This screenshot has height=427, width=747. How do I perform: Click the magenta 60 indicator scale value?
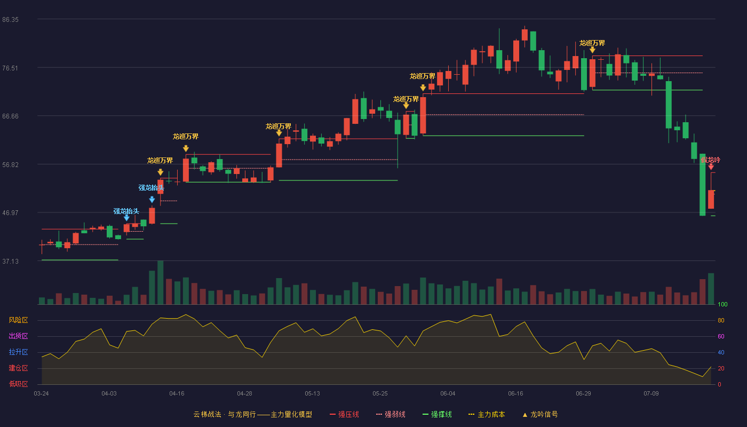[x=721, y=336]
